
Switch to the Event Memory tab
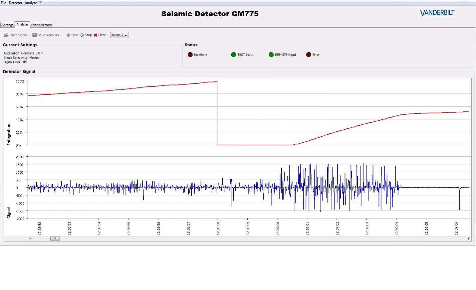click(42, 25)
